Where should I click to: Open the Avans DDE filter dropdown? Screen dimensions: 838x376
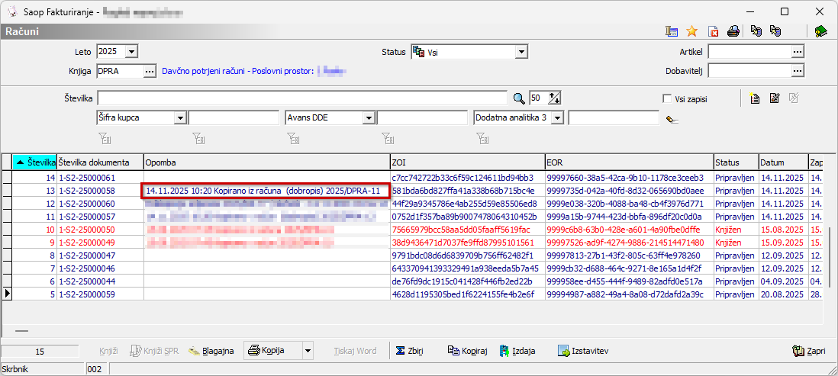[369, 117]
